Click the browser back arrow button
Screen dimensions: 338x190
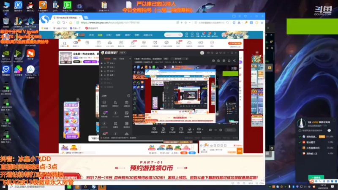click(53, 22)
